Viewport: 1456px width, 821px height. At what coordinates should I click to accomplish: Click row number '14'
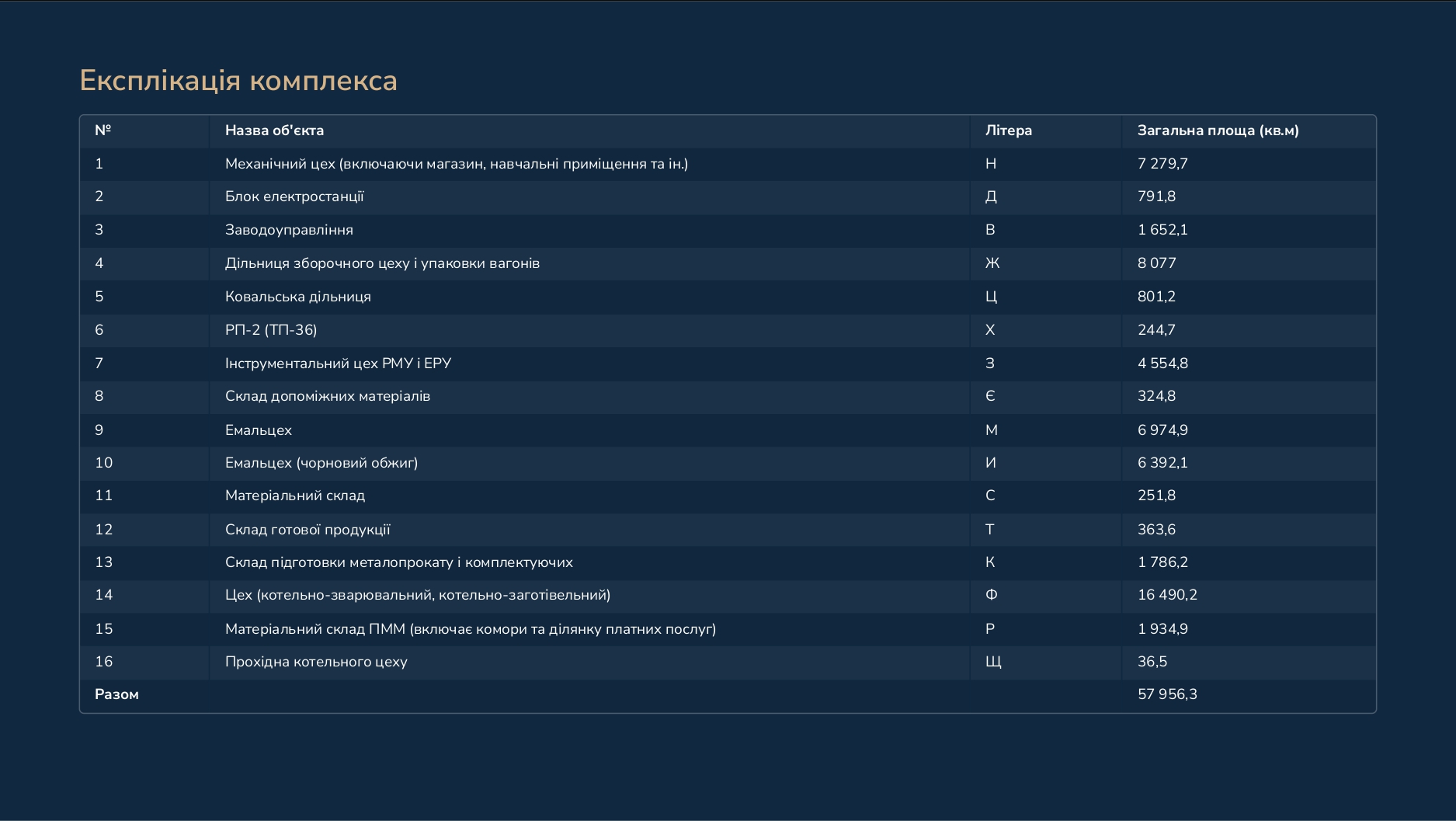[x=103, y=595]
